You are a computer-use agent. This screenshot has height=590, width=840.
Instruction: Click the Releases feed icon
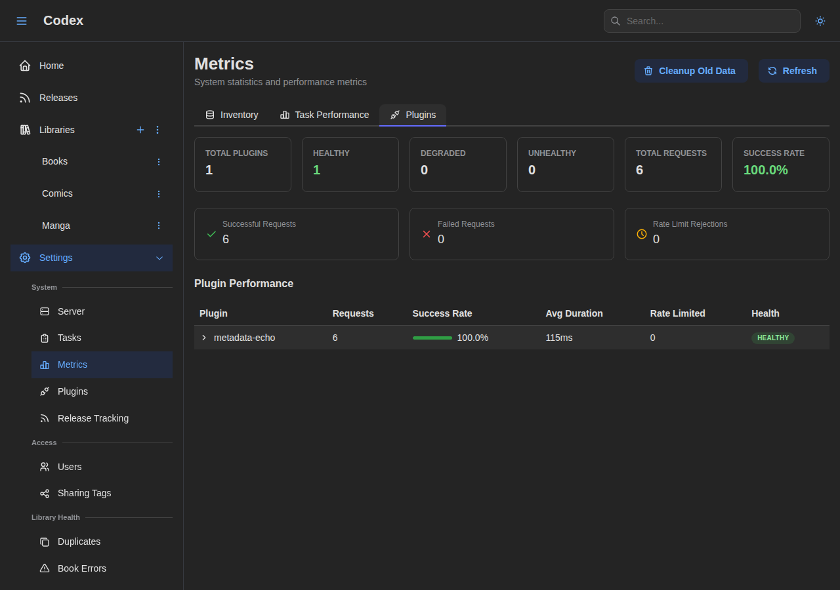point(25,98)
